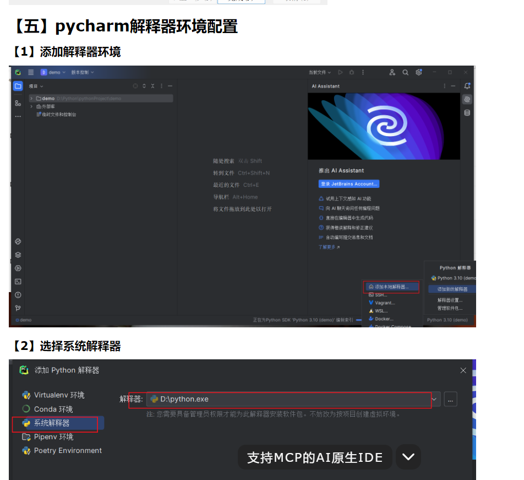Show more tool windows via sidebar ellipsis
This screenshot has width=524, height=480.
18,116
